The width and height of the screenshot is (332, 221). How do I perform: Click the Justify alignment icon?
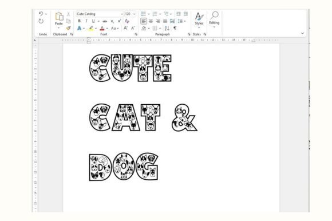pos(165,21)
